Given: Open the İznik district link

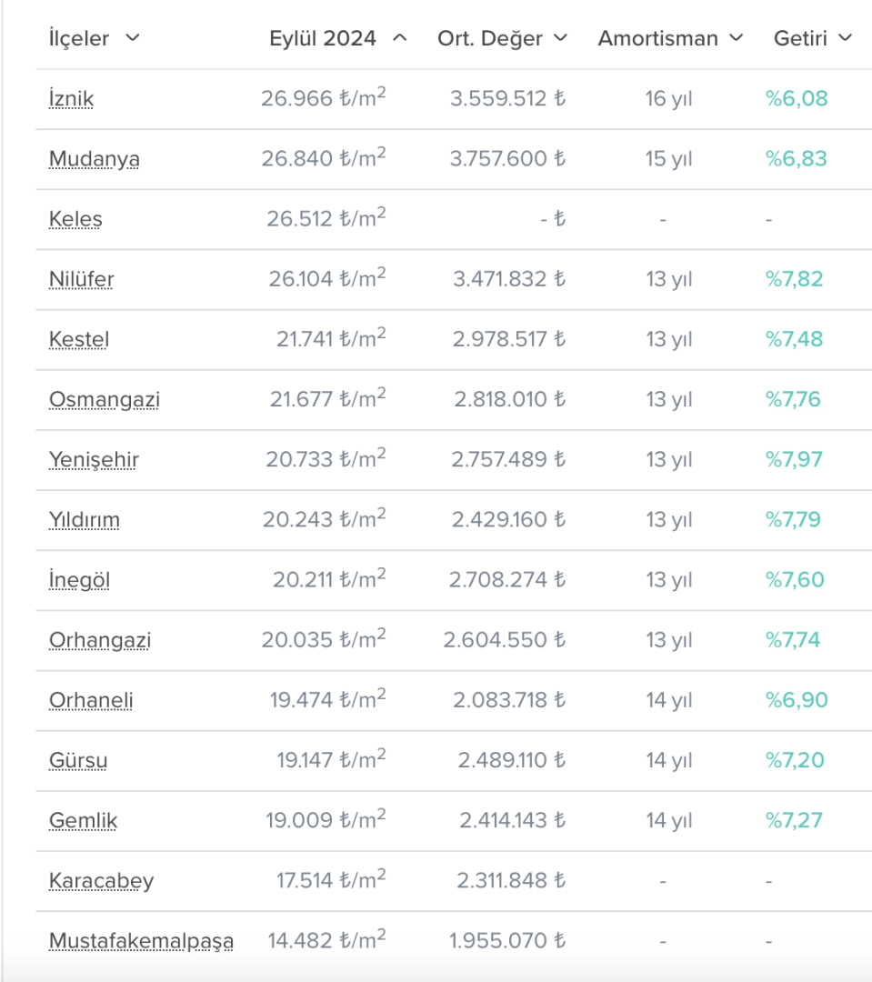Looking at the screenshot, I should click(x=71, y=99).
